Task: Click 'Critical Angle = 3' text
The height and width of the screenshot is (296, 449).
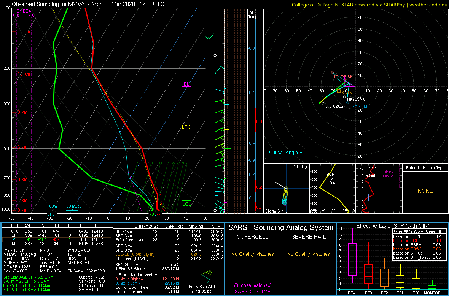Action: (x=288, y=153)
